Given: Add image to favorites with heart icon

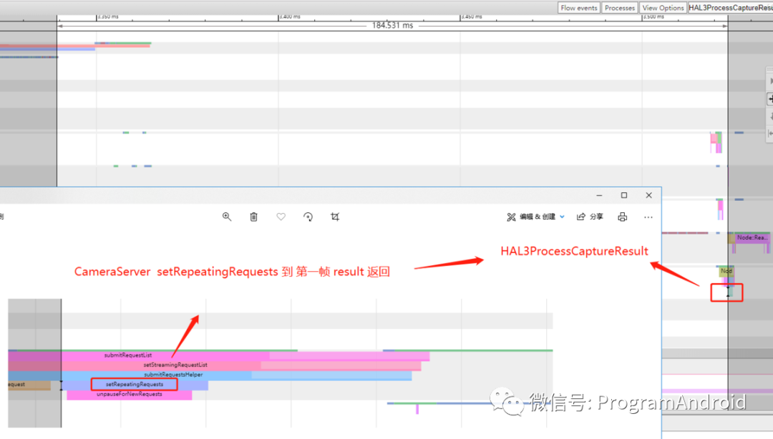Looking at the screenshot, I should [x=281, y=217].
